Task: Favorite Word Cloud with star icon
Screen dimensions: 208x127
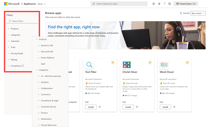Action: pyautogui.click(x=174, y=107)
